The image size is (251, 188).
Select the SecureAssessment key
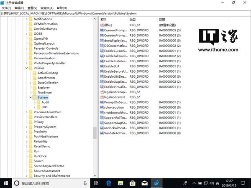coord(47,171)
